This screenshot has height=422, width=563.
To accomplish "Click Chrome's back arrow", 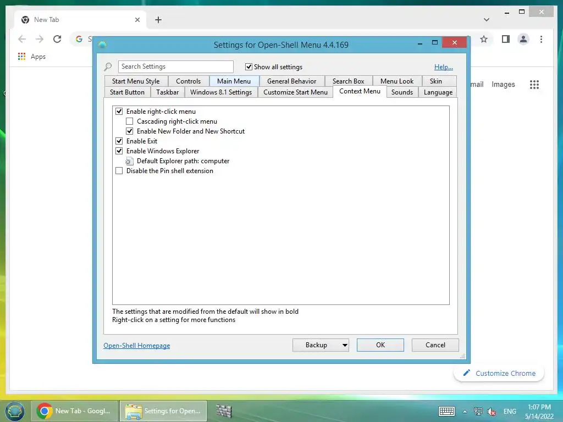I will tap(22, 39).
